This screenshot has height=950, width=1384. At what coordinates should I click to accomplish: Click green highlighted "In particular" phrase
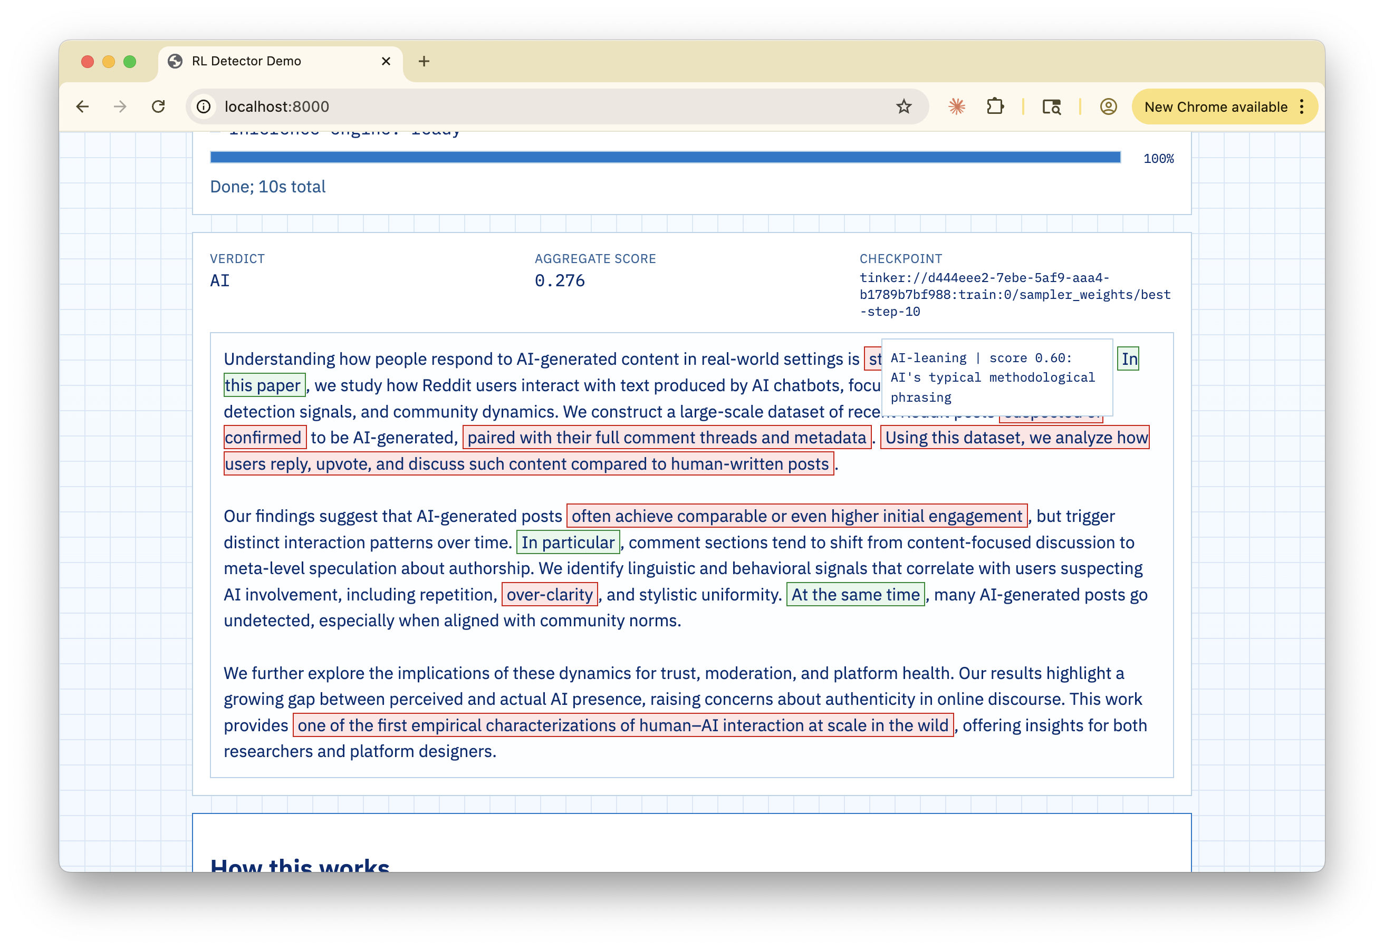pos(568,542)
